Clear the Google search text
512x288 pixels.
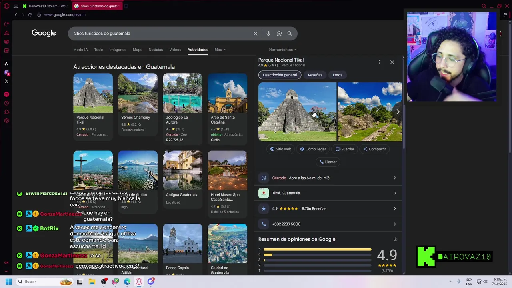point(255,34)
